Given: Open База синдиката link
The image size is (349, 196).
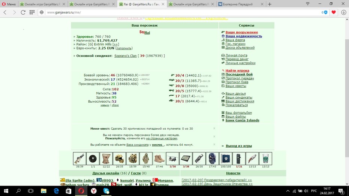Looking at the screenshot, I should 137,145.
